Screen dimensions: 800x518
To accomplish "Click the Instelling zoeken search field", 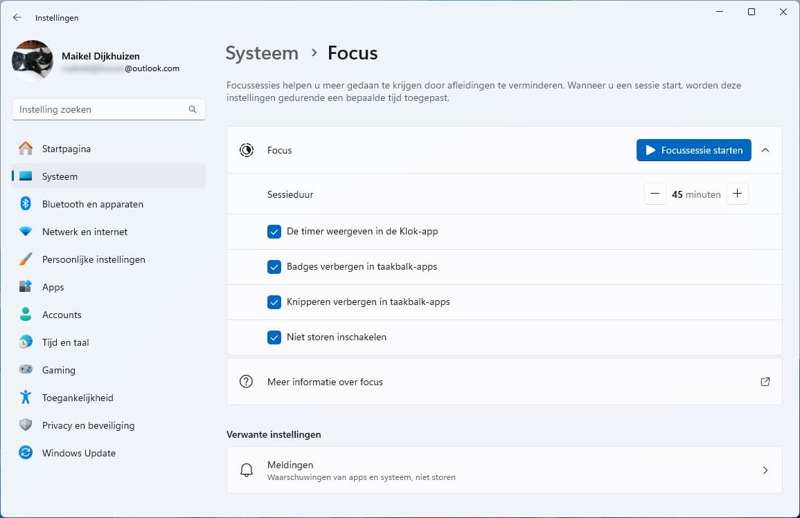I will click(100, 109).
